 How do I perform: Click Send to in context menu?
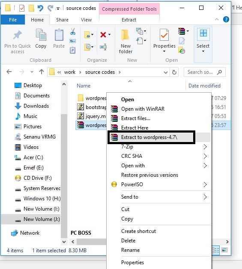pos(158,197)
